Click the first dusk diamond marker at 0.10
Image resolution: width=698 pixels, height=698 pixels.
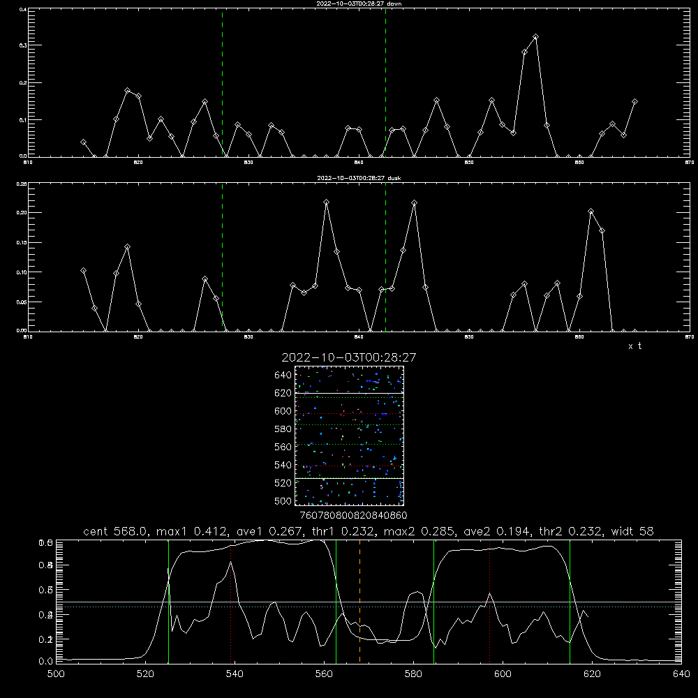pyautogui.click(x=83, y=271)
